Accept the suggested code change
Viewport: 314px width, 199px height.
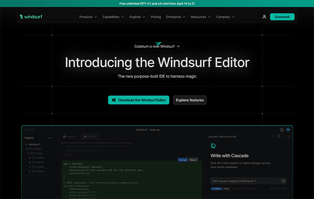click(x=183, y=160)
